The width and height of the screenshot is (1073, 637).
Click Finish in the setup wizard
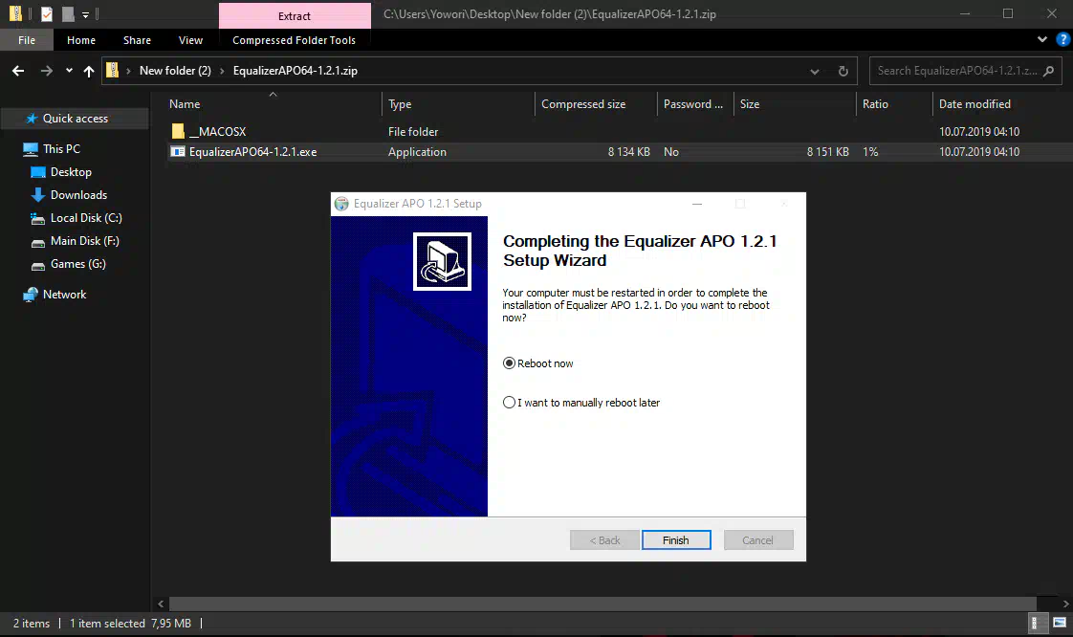point(676,539)
